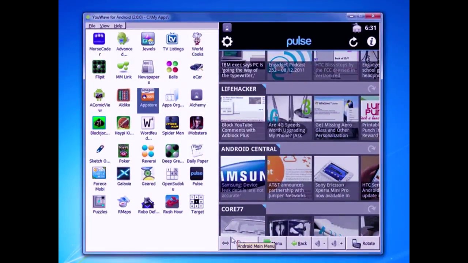Open the AT&T Juniper Networks partnership story
This screenshot has height=263, width=468.
[x=290, y=178]
